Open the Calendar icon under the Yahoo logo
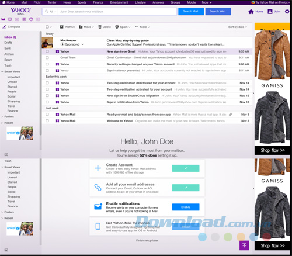The image size is (292, 256). [17, 19]
